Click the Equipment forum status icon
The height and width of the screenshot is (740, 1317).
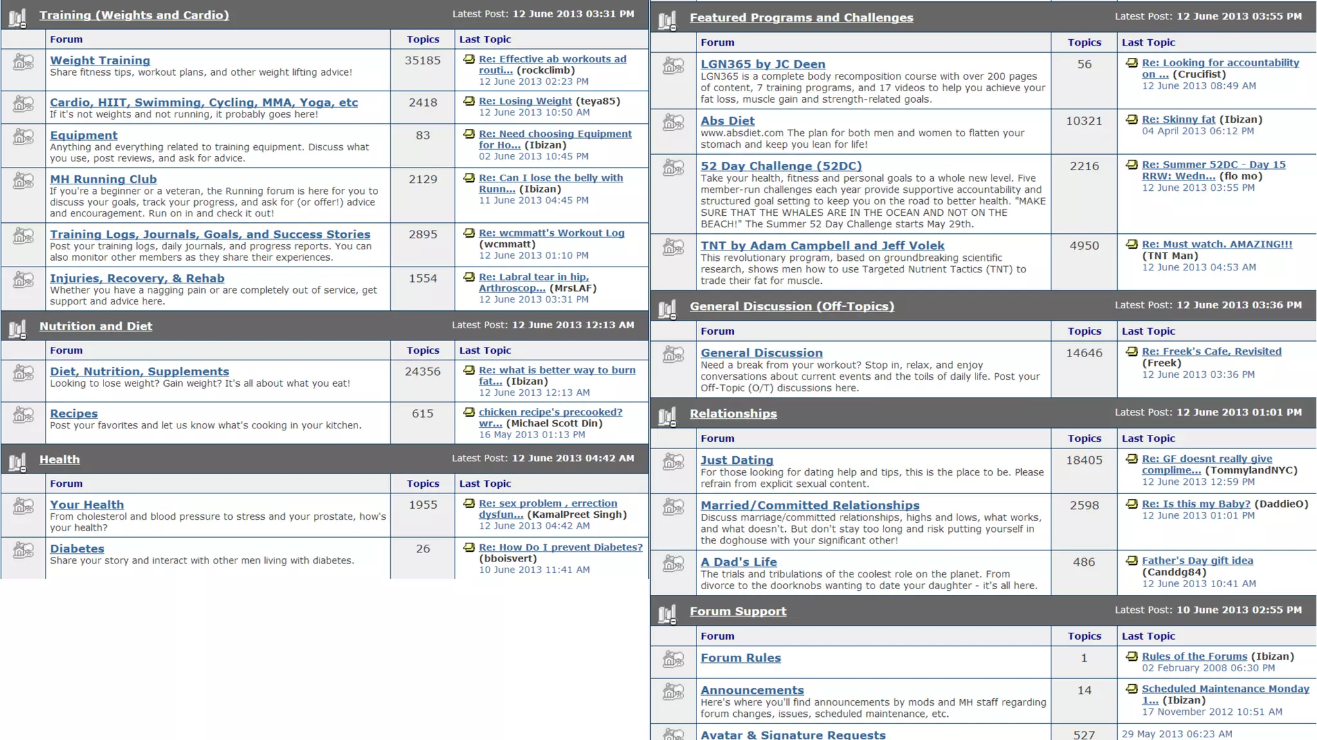(x=23, y=137)
